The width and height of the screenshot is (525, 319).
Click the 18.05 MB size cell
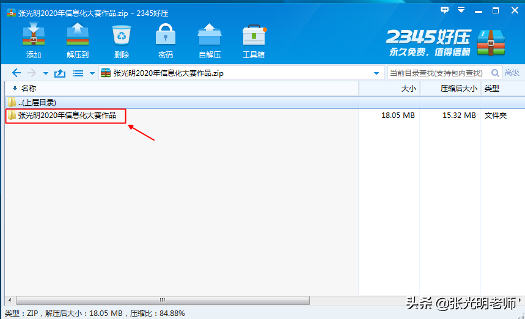398,116
